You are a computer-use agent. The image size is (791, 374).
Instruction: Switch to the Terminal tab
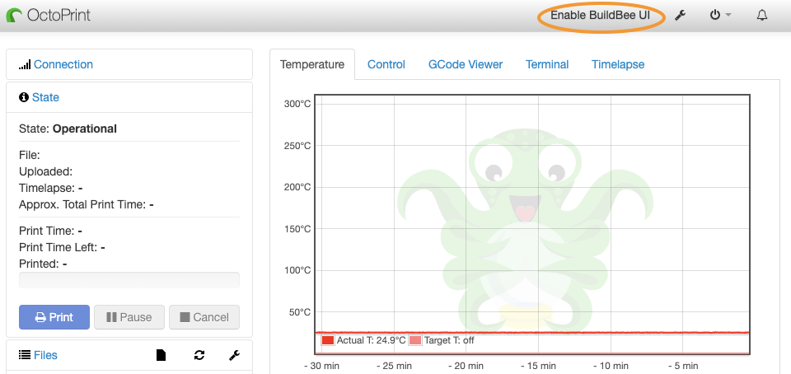[x=547, y=64]
